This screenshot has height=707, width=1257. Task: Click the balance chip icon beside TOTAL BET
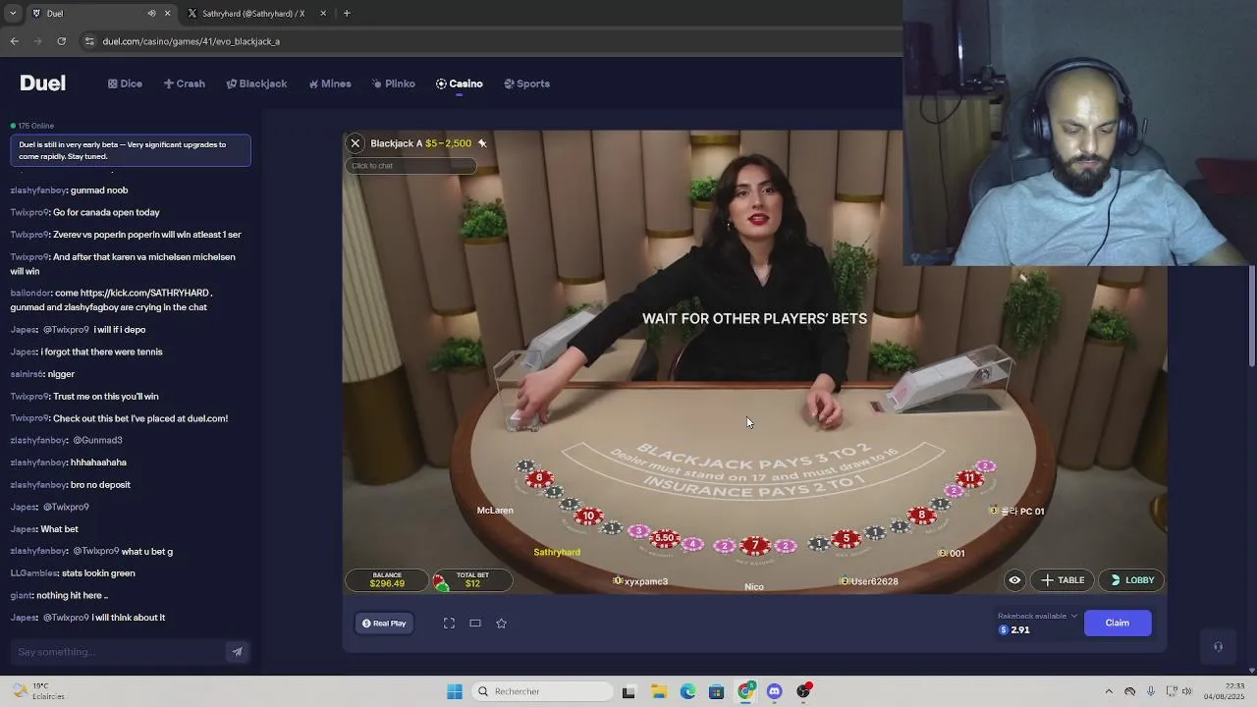click(x=442, y=582)
